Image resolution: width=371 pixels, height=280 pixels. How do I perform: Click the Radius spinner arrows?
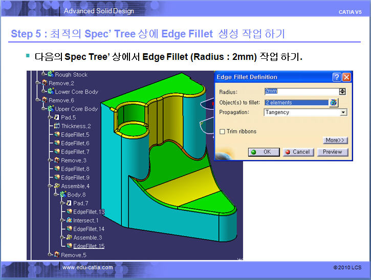342,91
